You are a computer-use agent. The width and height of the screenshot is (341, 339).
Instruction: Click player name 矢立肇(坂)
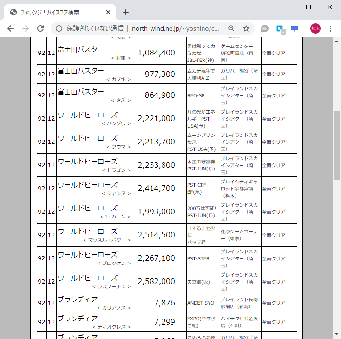[198, 282]
